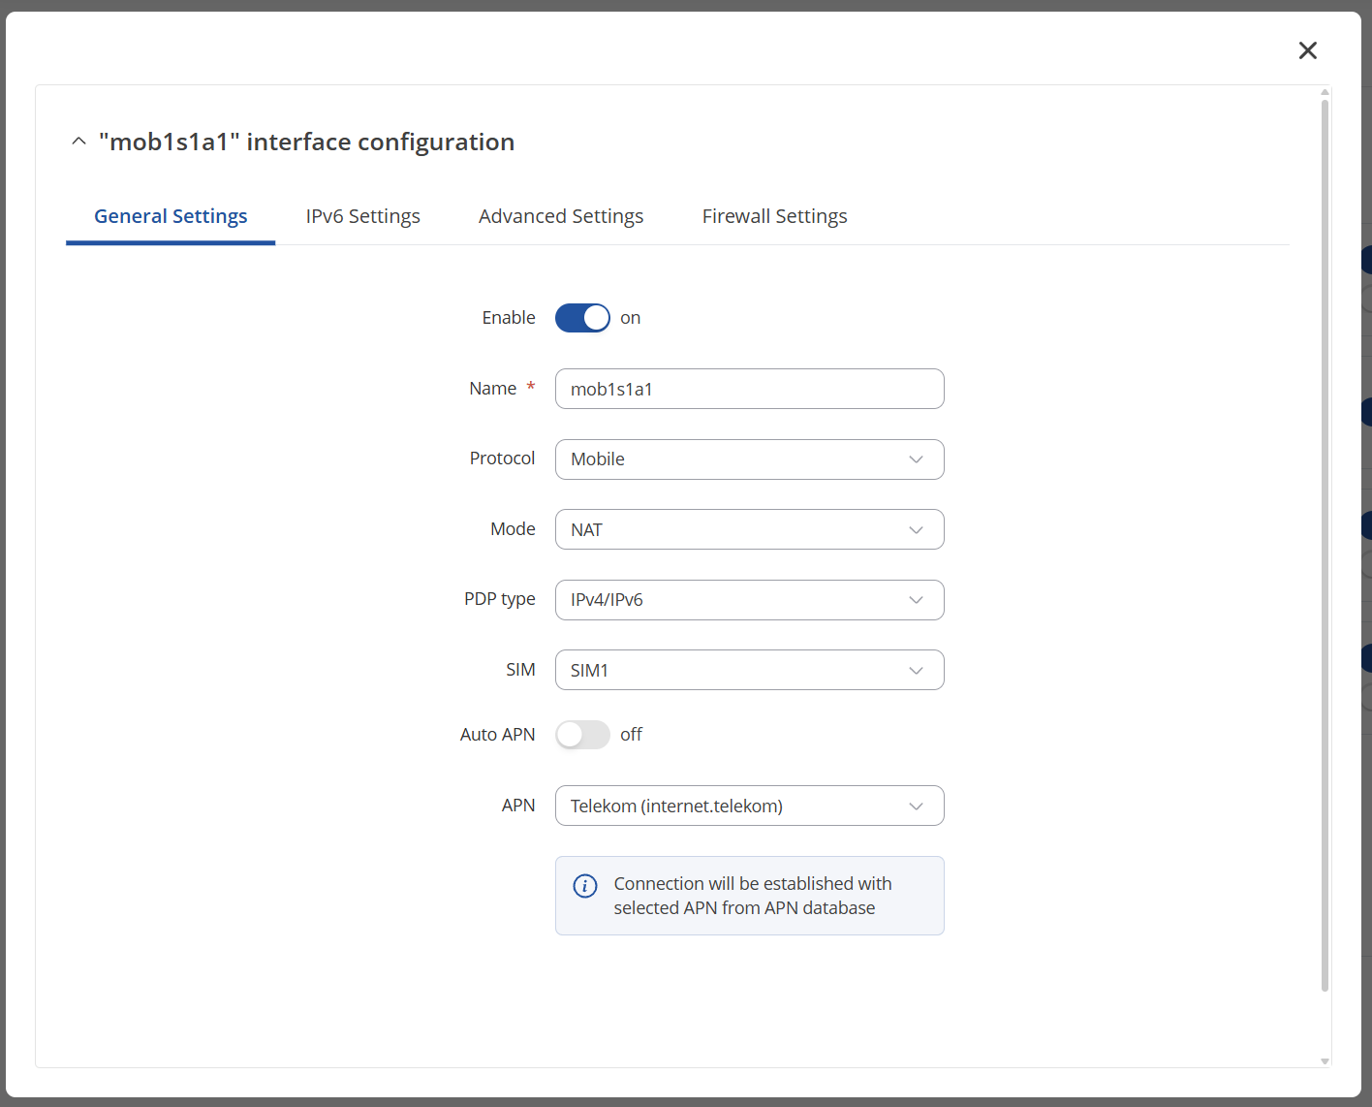Click the vertical scrollbar of the dialog

(x=1325, y=545)
